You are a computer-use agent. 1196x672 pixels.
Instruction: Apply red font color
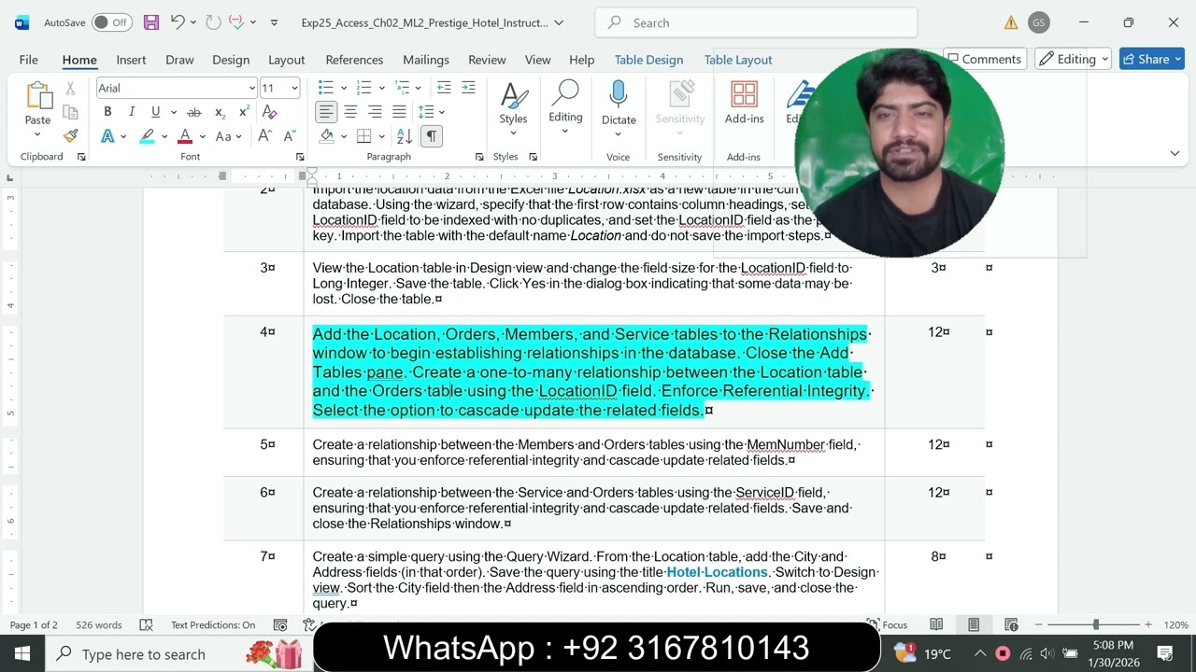point(185,136)
